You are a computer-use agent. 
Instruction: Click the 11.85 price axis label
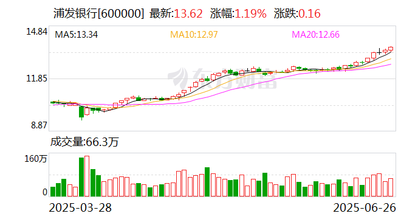click(x=36, y=78)
